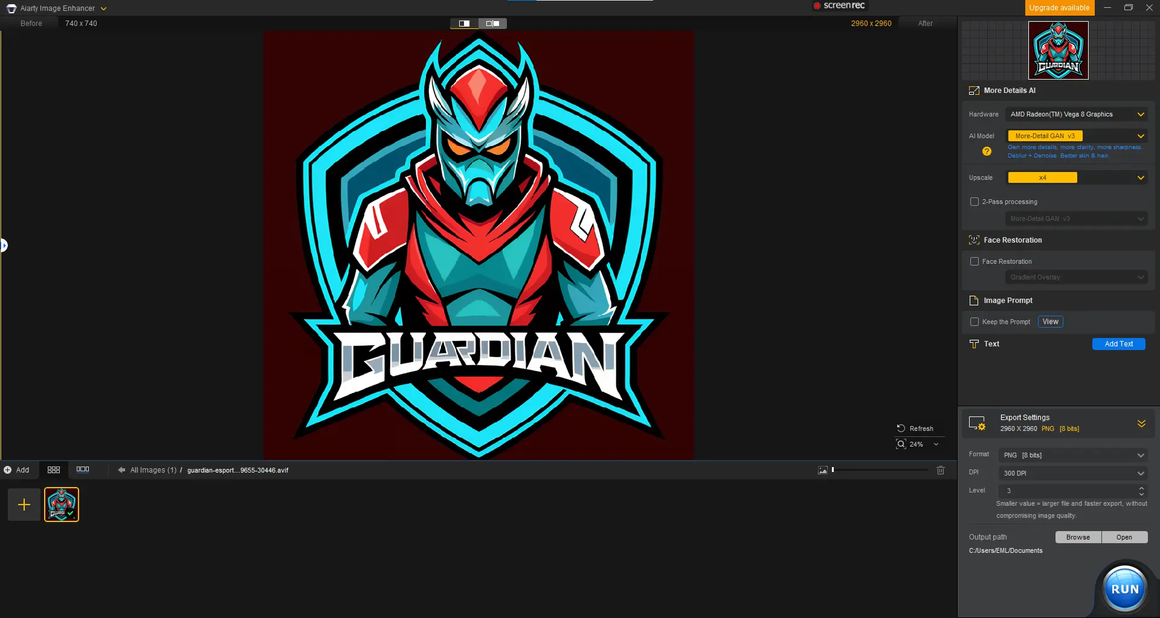
Task: Click the More-Detail GAN v3 description text
Action: pyautogui.click(x=1074, y=151)
